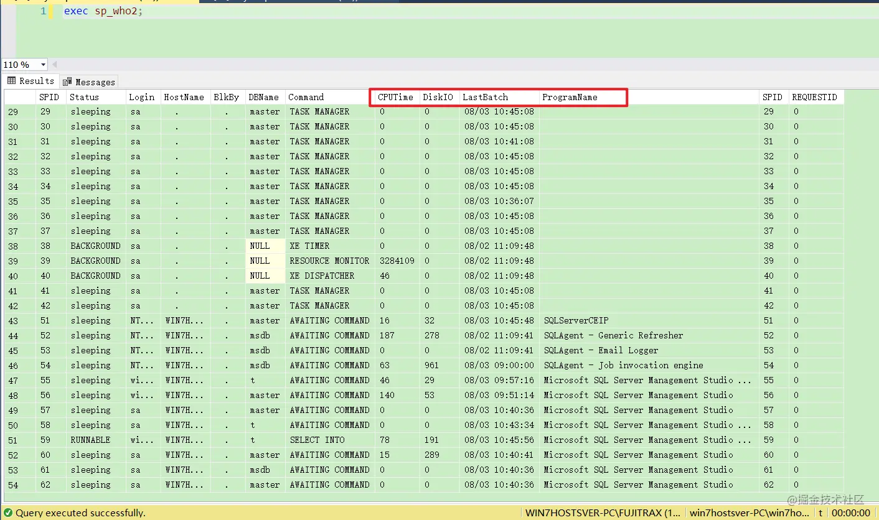
Task: Click the ProgramName column header
Action: [x=569, y=97]
